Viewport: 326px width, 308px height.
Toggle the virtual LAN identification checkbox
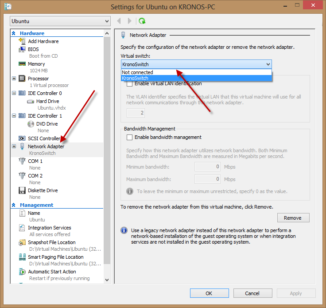[129, 83]
